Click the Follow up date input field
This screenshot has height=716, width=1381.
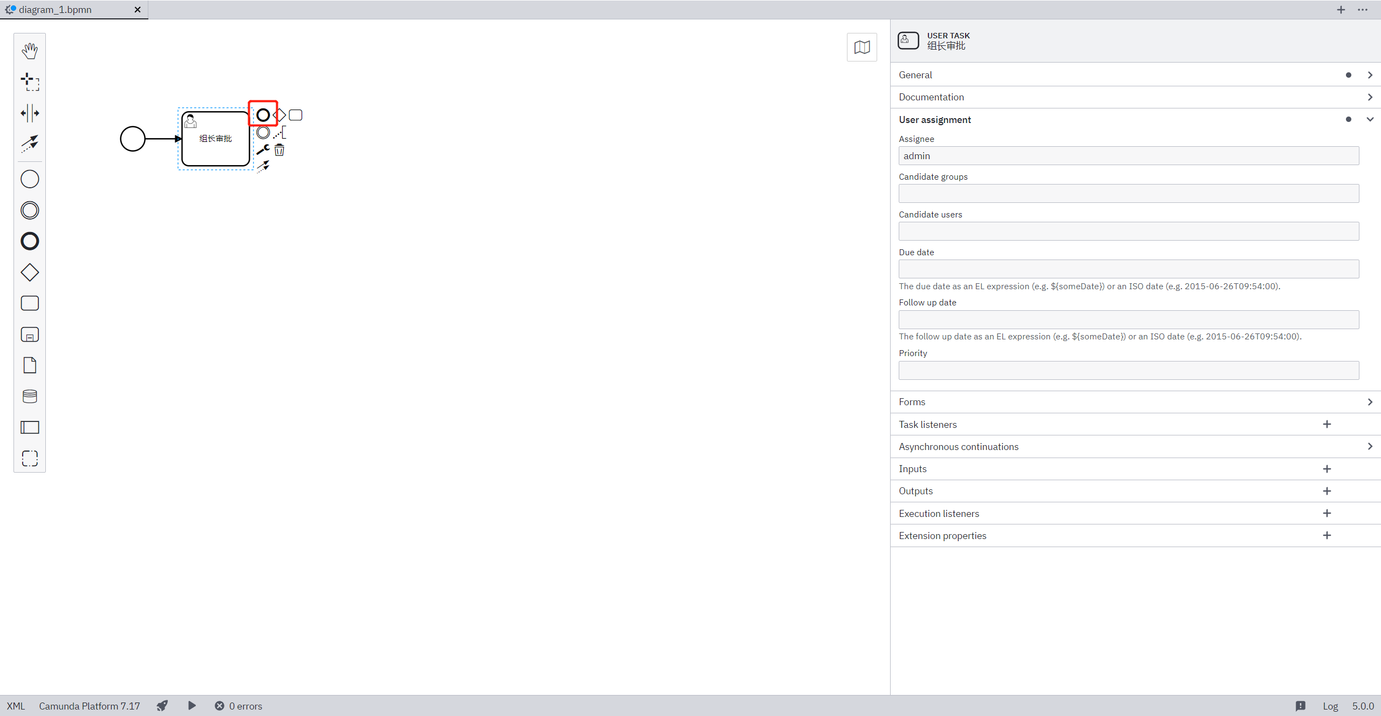click(x=1129, y=319)
